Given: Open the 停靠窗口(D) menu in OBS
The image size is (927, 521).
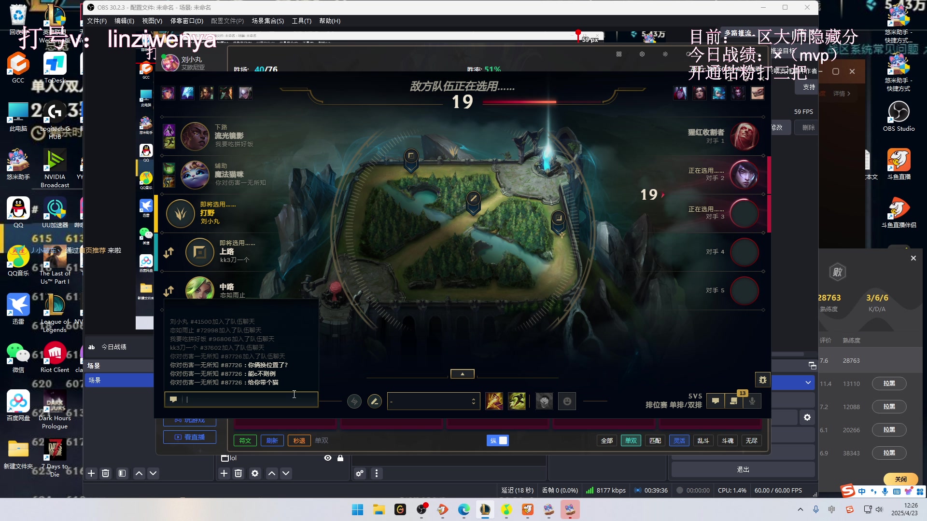Looking at the screenshot, I should coord(187,21).
